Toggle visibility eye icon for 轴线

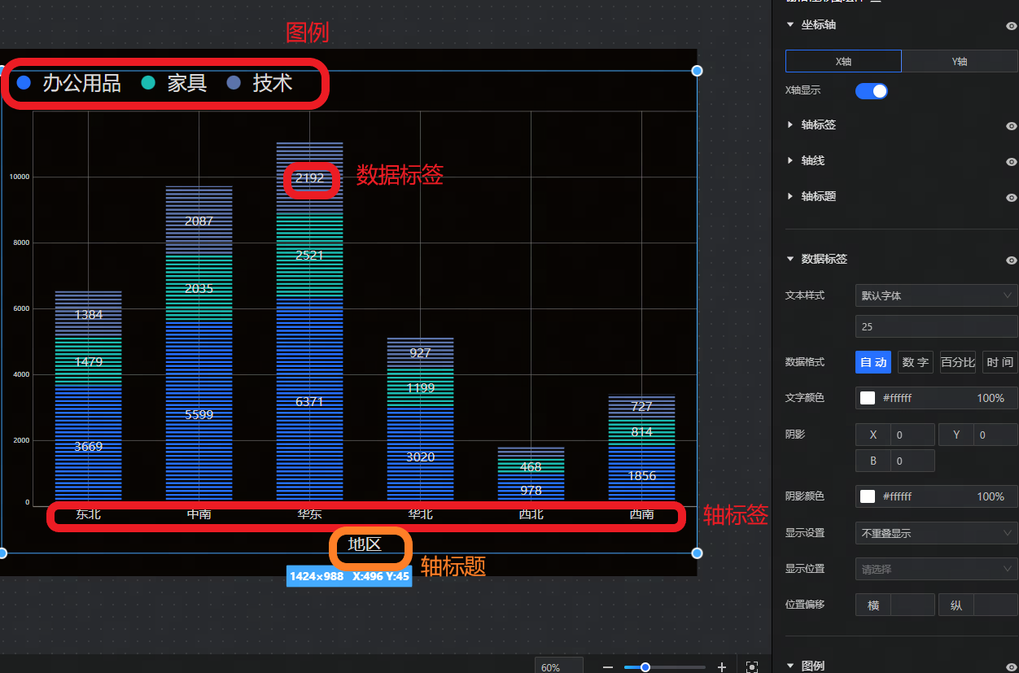[1011, 162]
